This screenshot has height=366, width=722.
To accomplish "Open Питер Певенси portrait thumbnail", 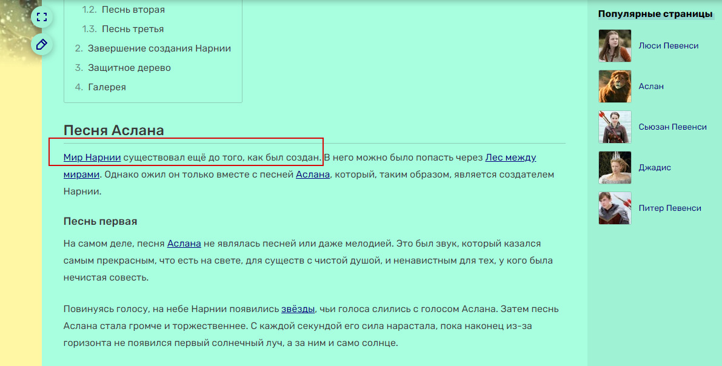I will coord(615,208).
